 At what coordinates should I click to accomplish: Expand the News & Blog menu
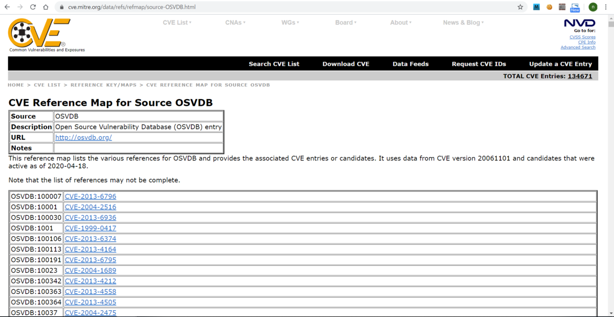coord(464,22)
